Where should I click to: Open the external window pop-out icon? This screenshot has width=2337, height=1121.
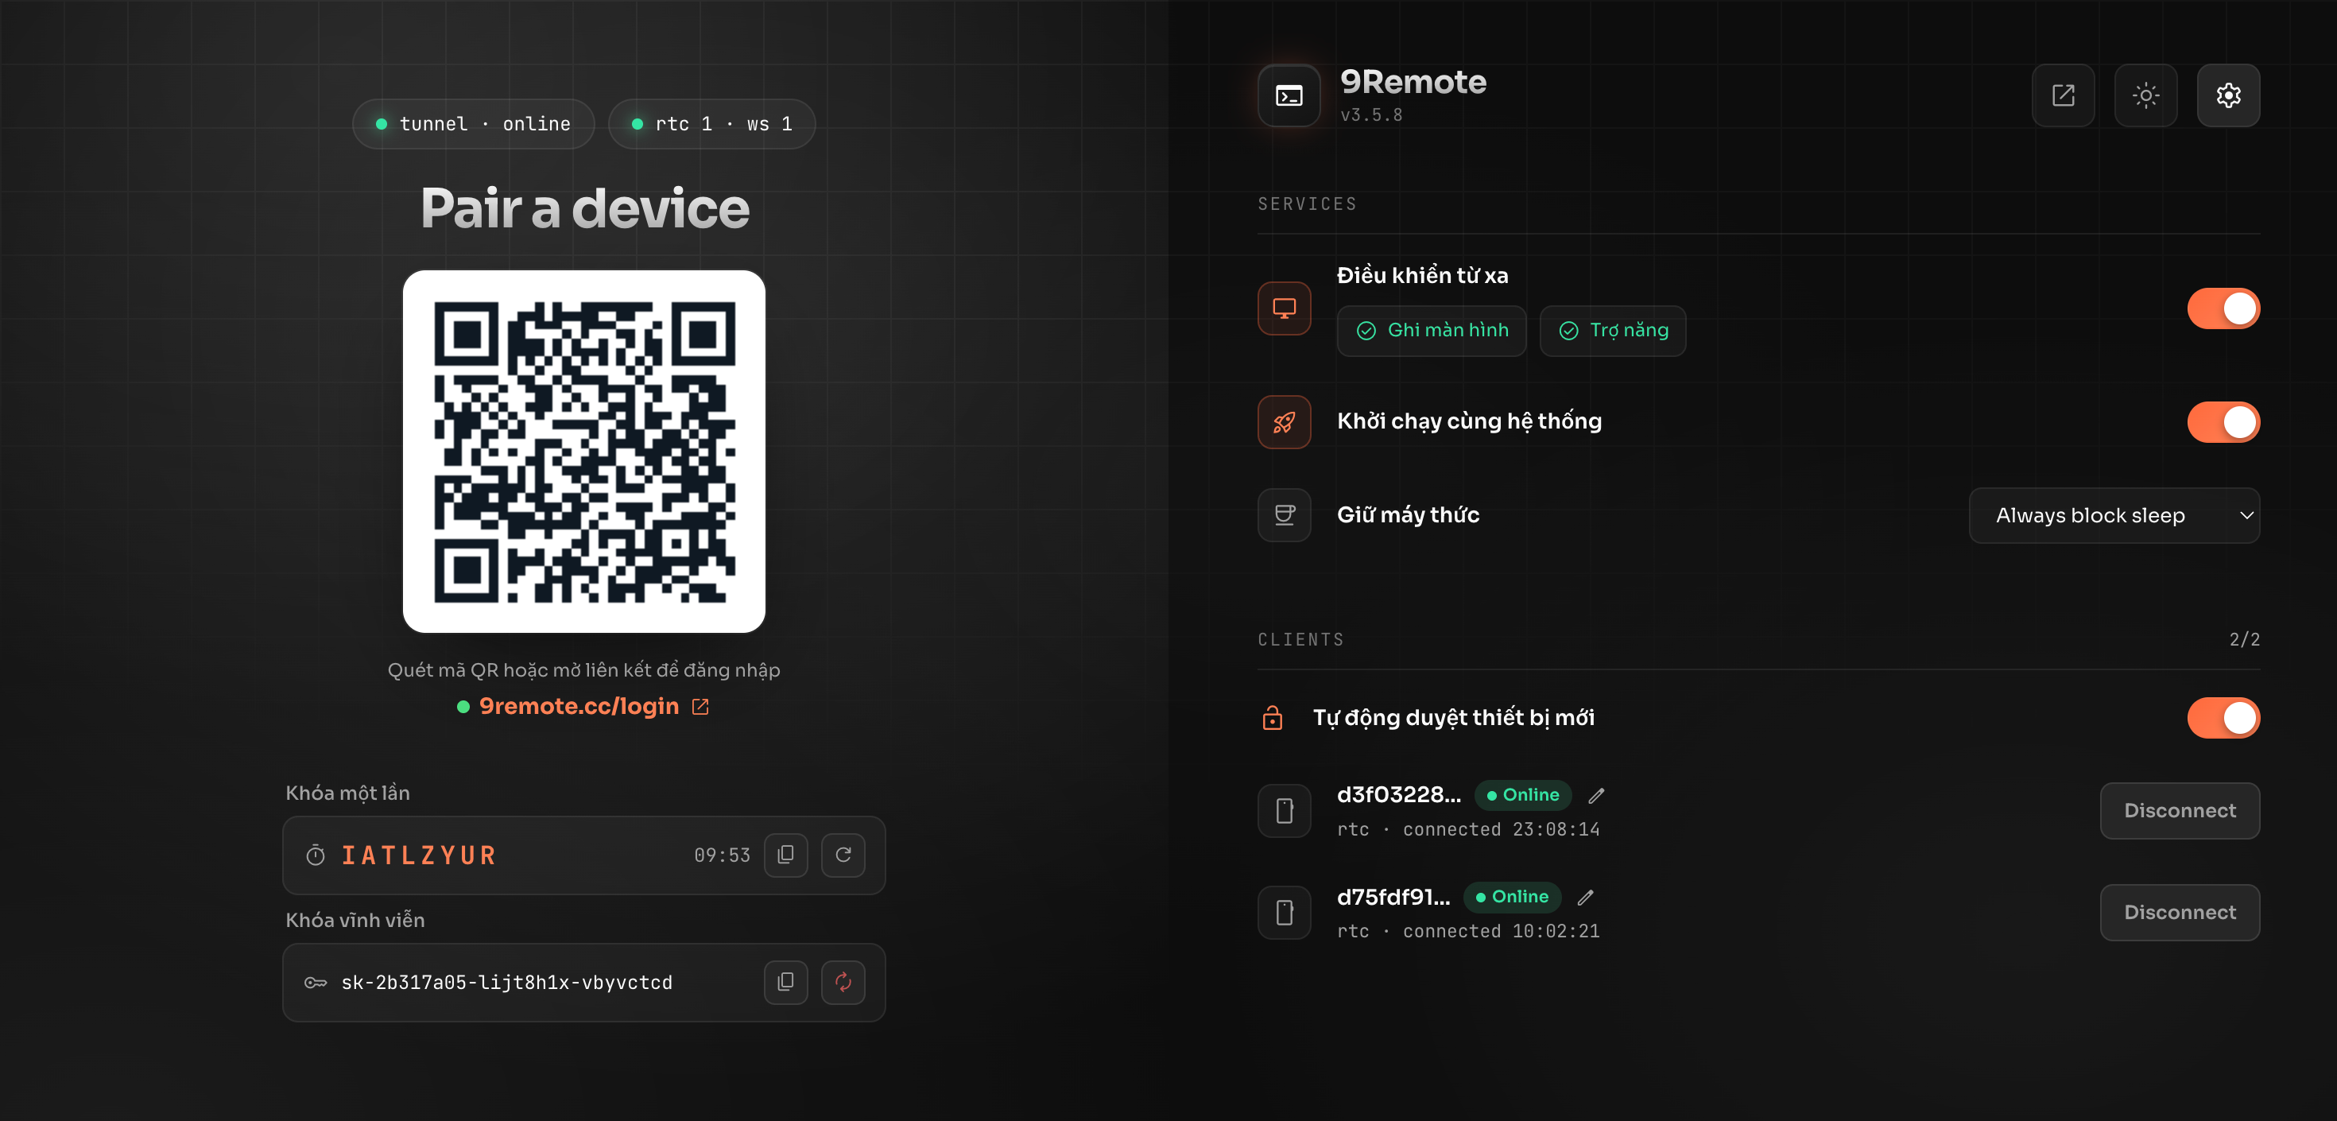coord(2063,95)
